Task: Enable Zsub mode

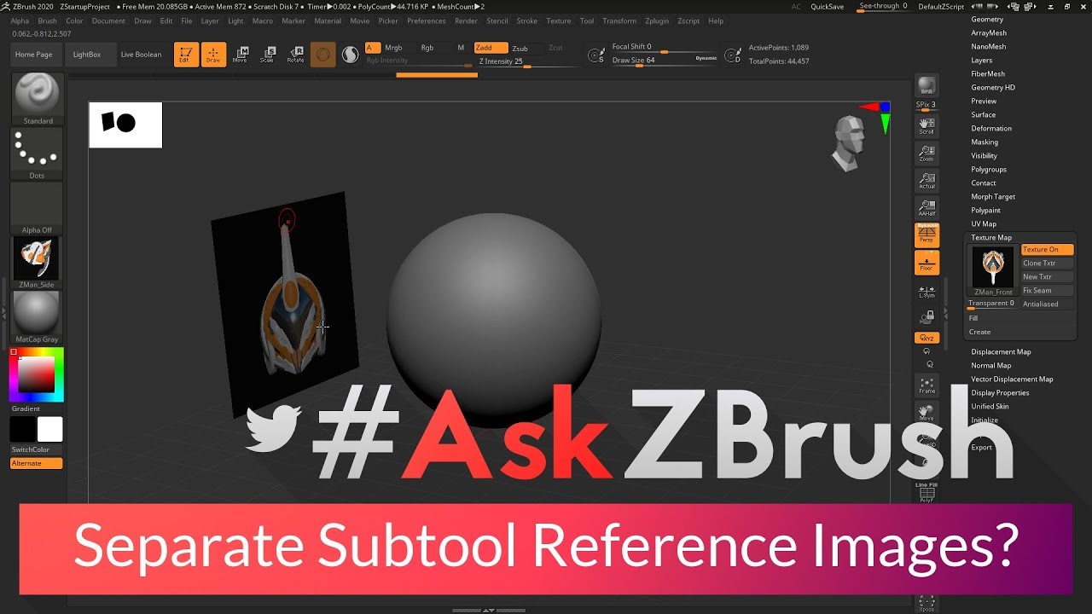Action: [526, 48]
